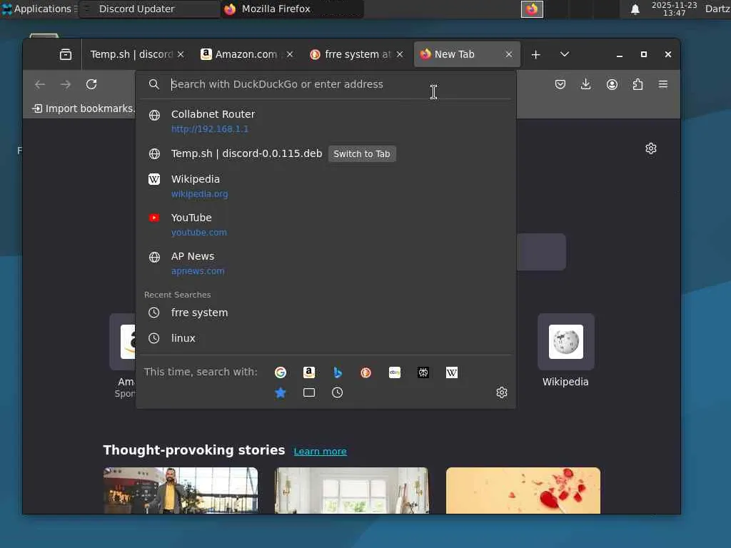Viewport: 731px width, 548px height.
Task: Open the Collabnet Router suggestion
Action: coord(326,121)
